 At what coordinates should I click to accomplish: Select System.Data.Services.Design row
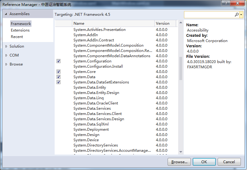(x=116, y=119)
